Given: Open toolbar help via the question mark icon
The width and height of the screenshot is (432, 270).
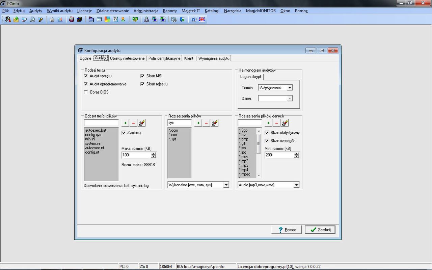Looking at the screenshot, I should [193, 19].
